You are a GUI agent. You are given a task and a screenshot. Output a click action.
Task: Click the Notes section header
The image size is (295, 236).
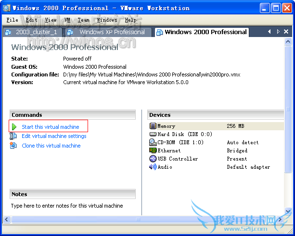coord(73,194)
